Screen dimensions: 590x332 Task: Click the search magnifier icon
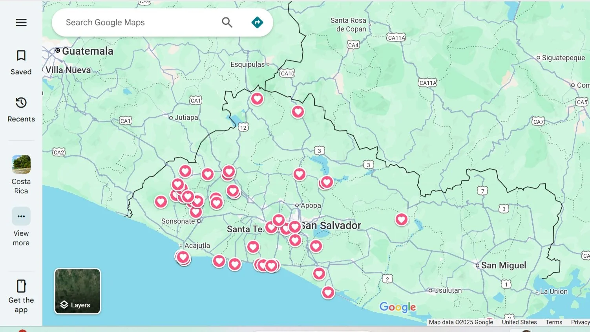[x=227, y=22]
